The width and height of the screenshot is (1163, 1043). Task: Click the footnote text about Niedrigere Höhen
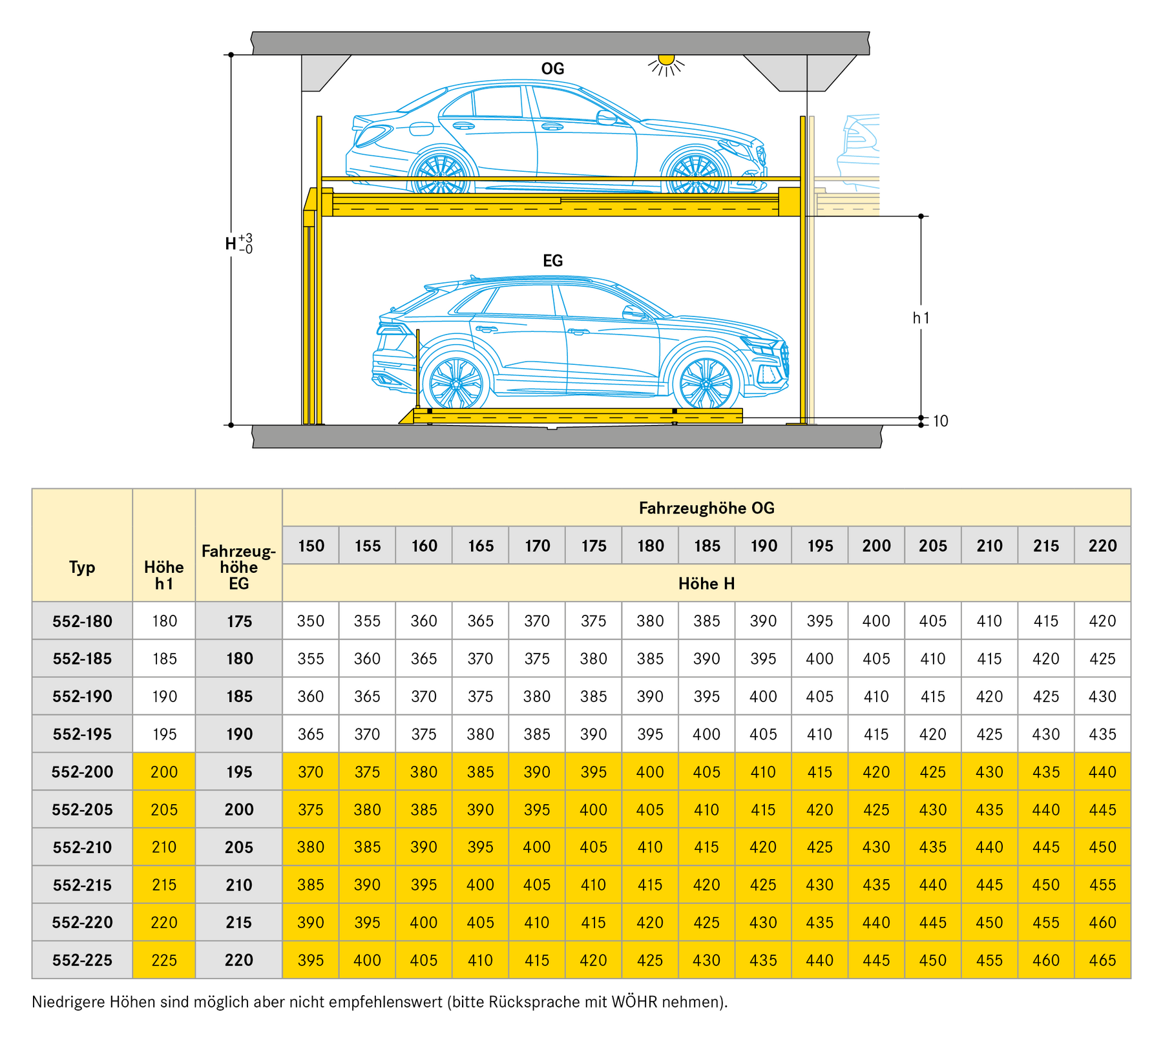pos(379,1002)
